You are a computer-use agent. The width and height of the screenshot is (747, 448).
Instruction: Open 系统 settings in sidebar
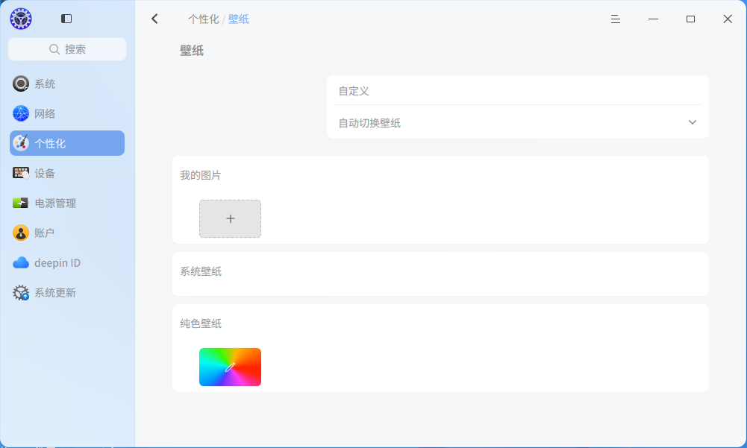[67, 83]
